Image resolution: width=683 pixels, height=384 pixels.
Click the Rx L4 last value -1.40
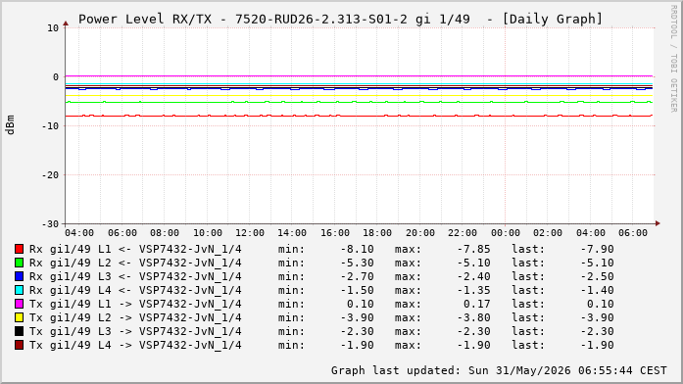point(597,290)
